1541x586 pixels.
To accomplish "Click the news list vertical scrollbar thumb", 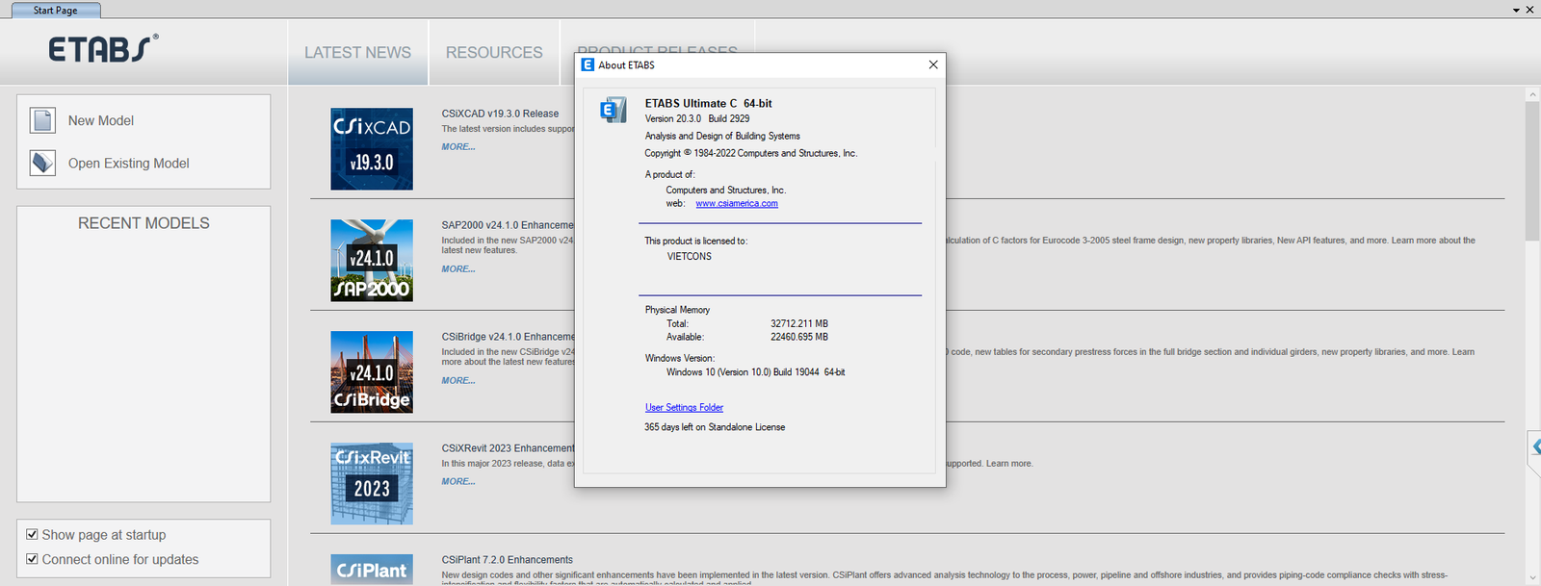I will tap(1532, 170).
